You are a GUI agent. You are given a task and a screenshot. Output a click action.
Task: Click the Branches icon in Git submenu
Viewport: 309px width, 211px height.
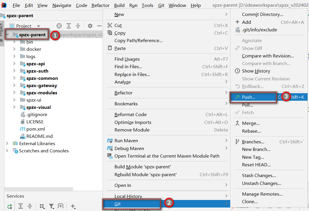tap(237, 142)
